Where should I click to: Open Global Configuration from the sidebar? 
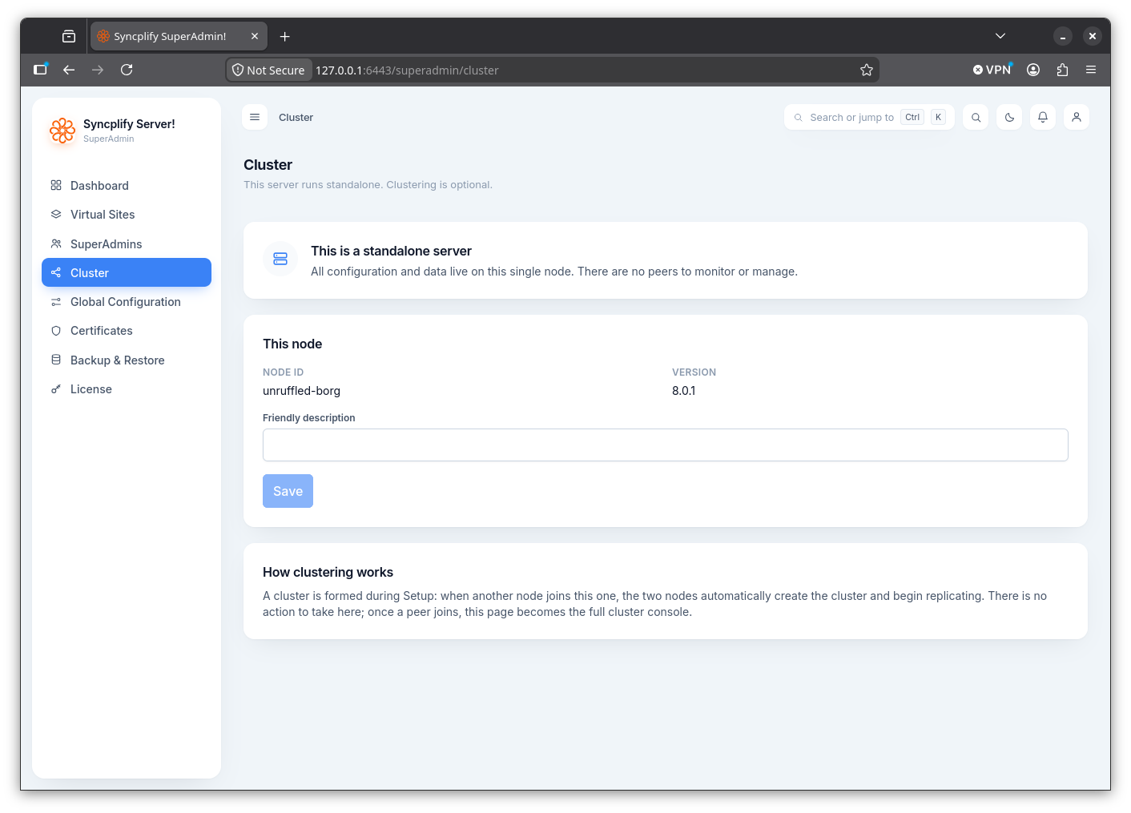click(x=127, y=302)
